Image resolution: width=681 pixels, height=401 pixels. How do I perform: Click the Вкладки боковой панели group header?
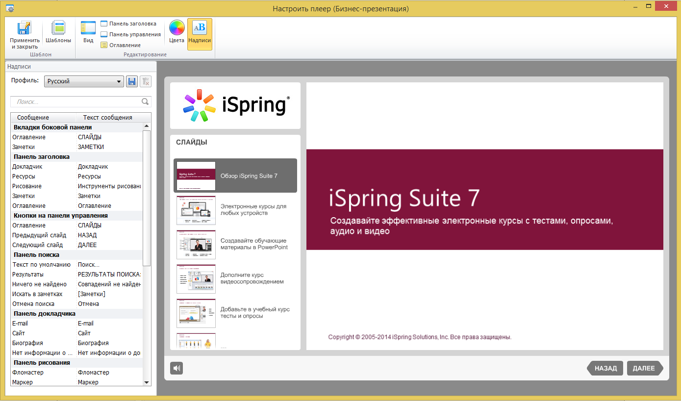(x=76, y=127)
